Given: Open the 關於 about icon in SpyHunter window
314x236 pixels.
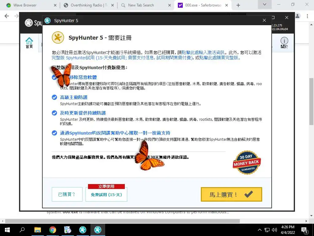Looking at the screenshot, I should pyautogui.click(x=284, y=43).
